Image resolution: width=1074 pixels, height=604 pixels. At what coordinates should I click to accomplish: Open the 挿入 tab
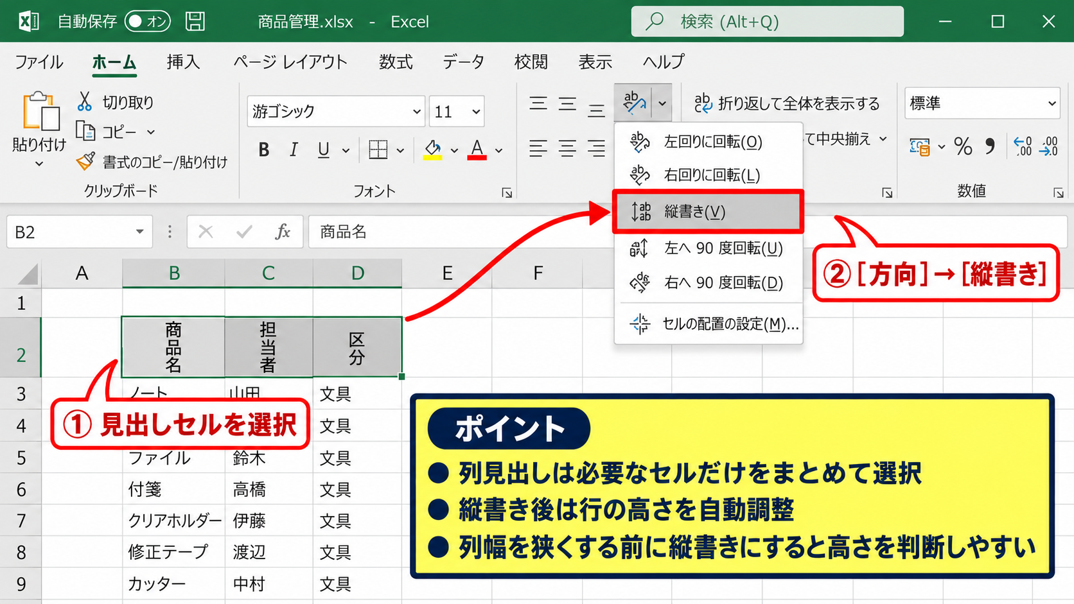pos(183,62)
